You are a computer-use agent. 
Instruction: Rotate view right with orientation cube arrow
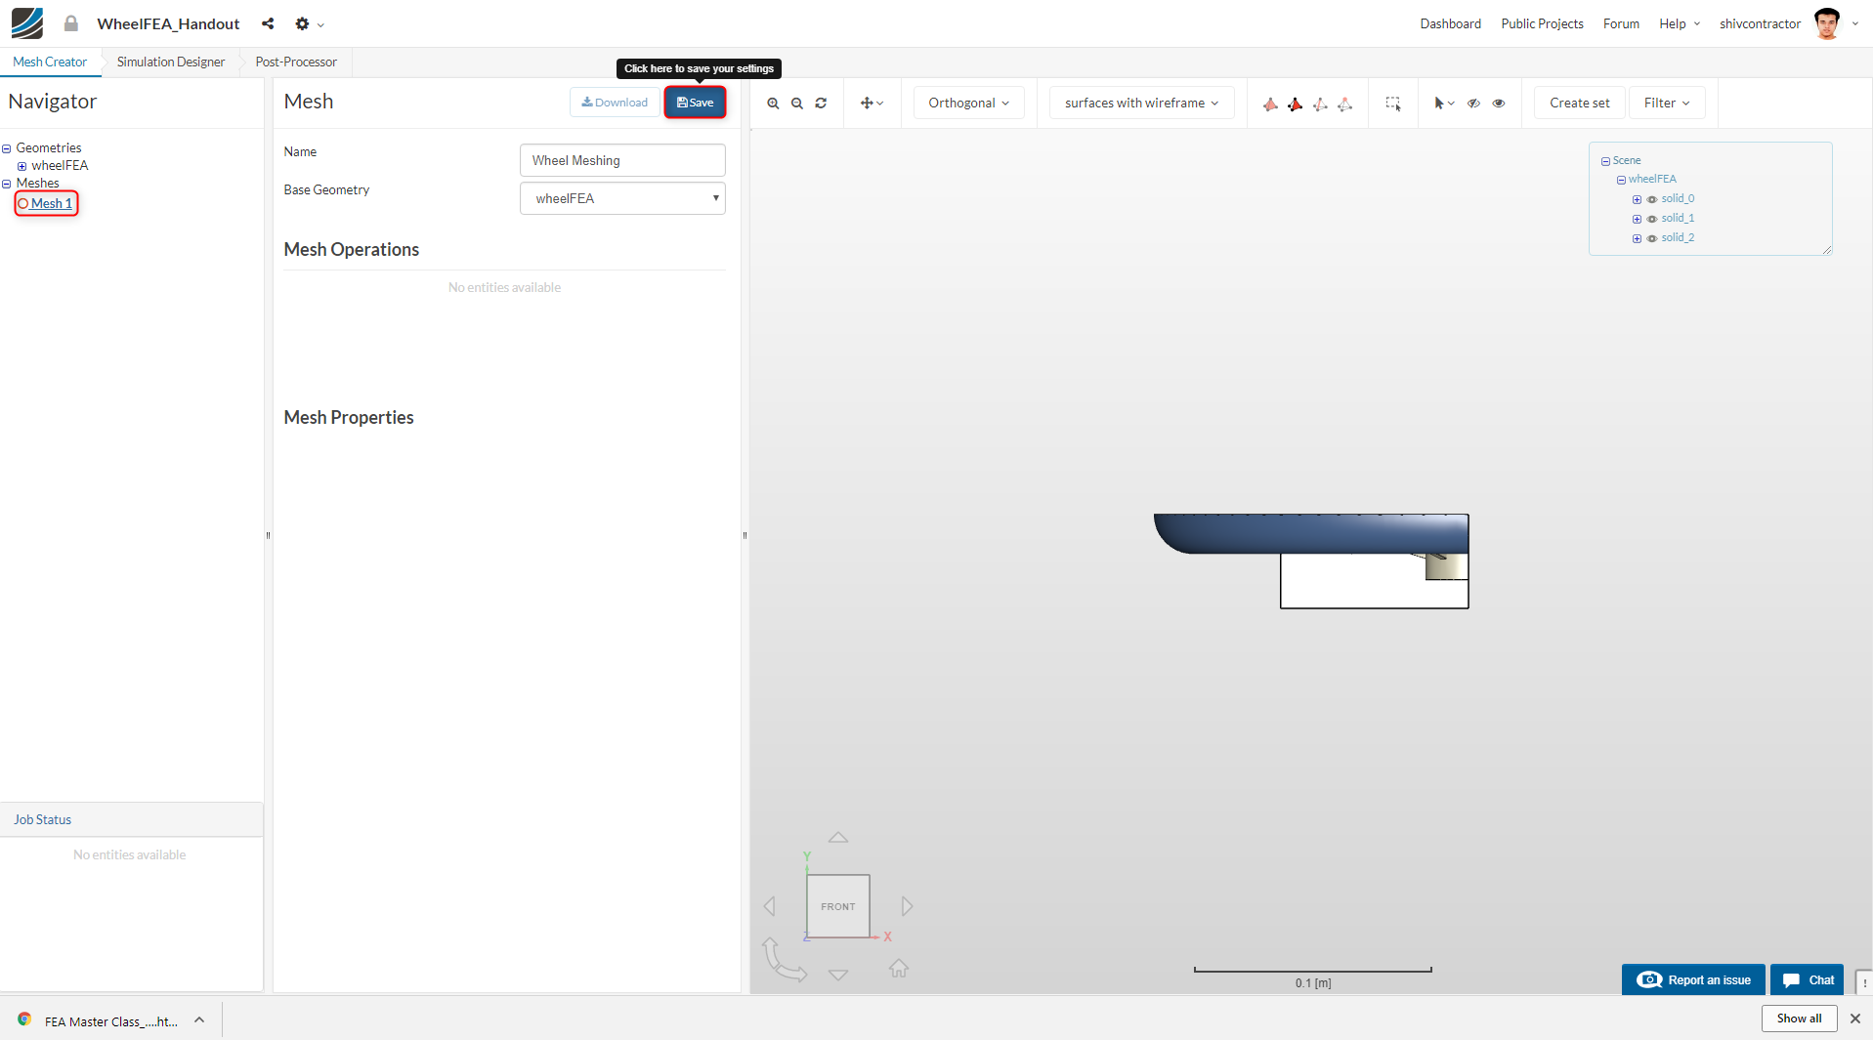[x=907, y=906]
